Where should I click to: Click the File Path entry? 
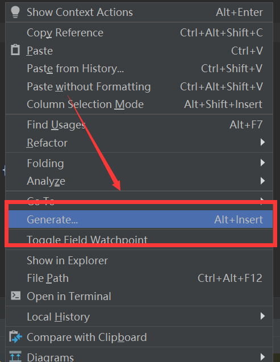point(139,278)
